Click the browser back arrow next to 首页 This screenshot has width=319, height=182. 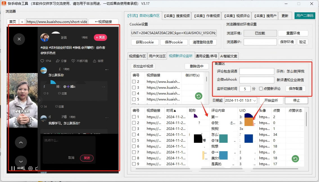tap(22, 22)
